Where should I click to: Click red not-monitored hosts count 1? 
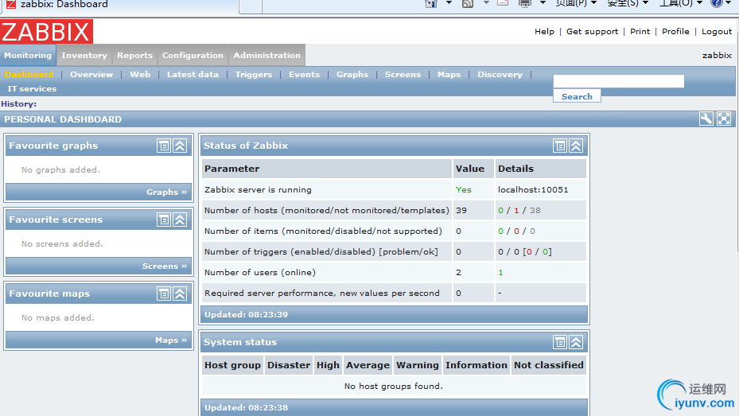[x=516, y=210]
